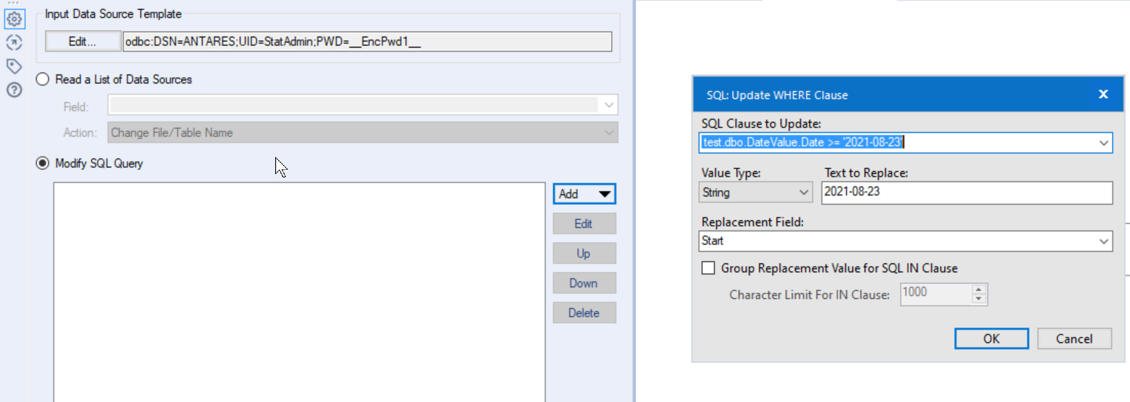Open the Configuration gear panel
The width and height of the screenshot is (1130, 402).
pos(14,19)
